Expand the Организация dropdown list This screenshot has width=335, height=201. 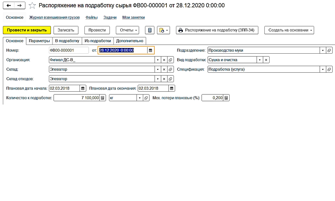pos(158,60)
